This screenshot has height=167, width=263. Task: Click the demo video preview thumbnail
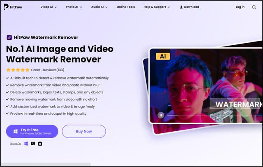pos(206,86)
